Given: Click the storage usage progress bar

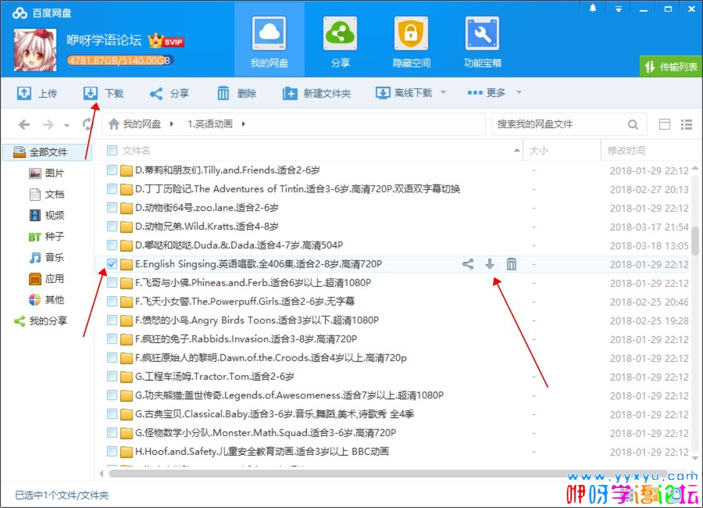Looking at the screenshot, I should [x=120, y=61].
